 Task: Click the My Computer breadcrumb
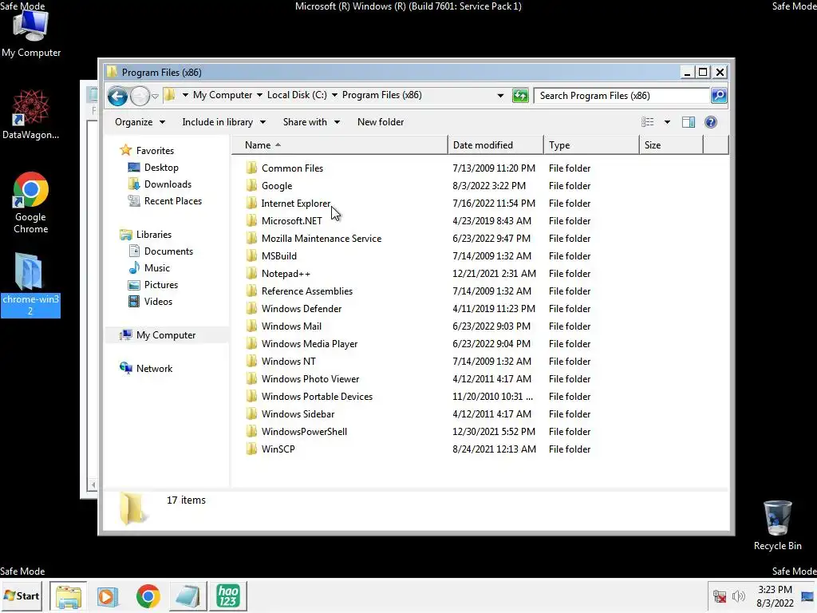point(223,95)
